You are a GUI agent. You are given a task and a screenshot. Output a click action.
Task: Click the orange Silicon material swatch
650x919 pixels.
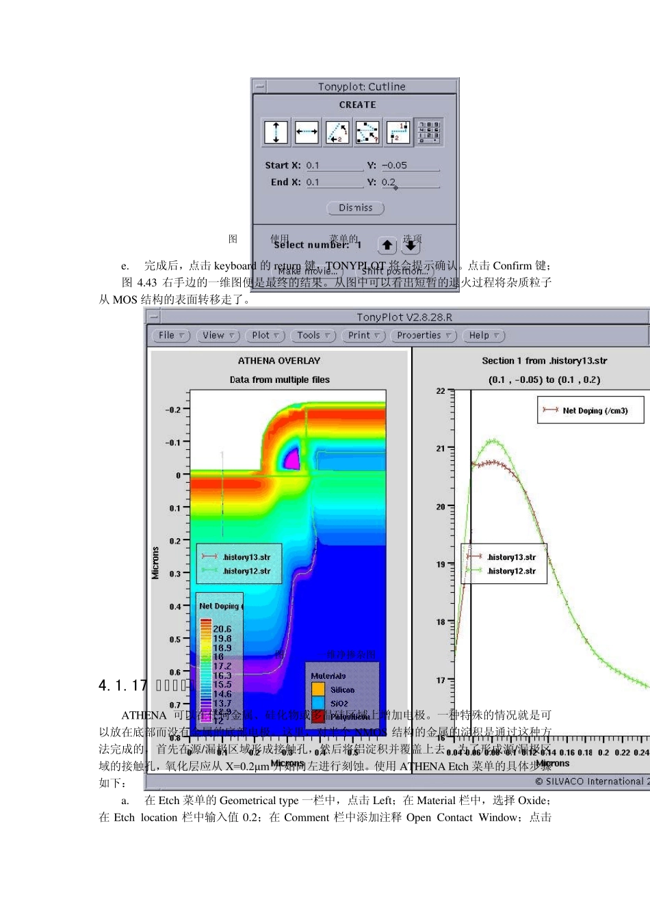pos(318,689)
